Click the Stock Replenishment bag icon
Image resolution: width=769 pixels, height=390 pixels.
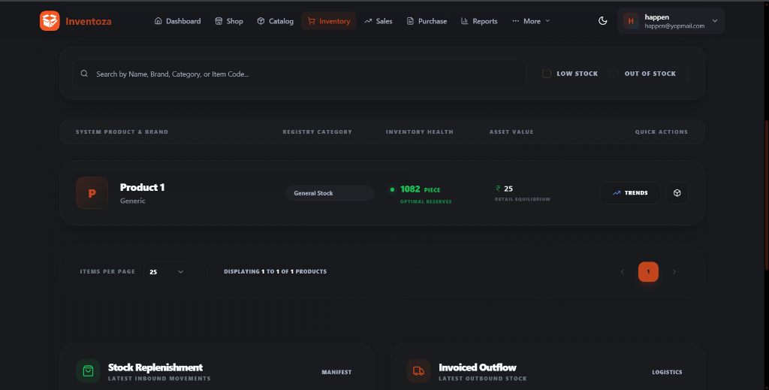(x=89, y=371)
